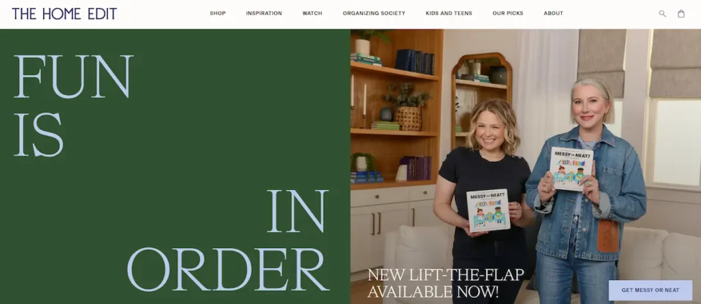Click the arched mirror shelf in photo
701x304 pixels.
(481, 99)
